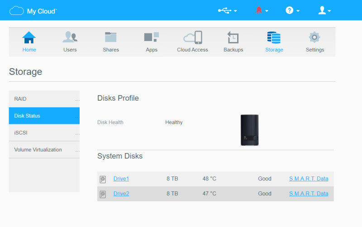Click the My Cloud logo
This screenshot has width=362, height=227.
point(33,11)
